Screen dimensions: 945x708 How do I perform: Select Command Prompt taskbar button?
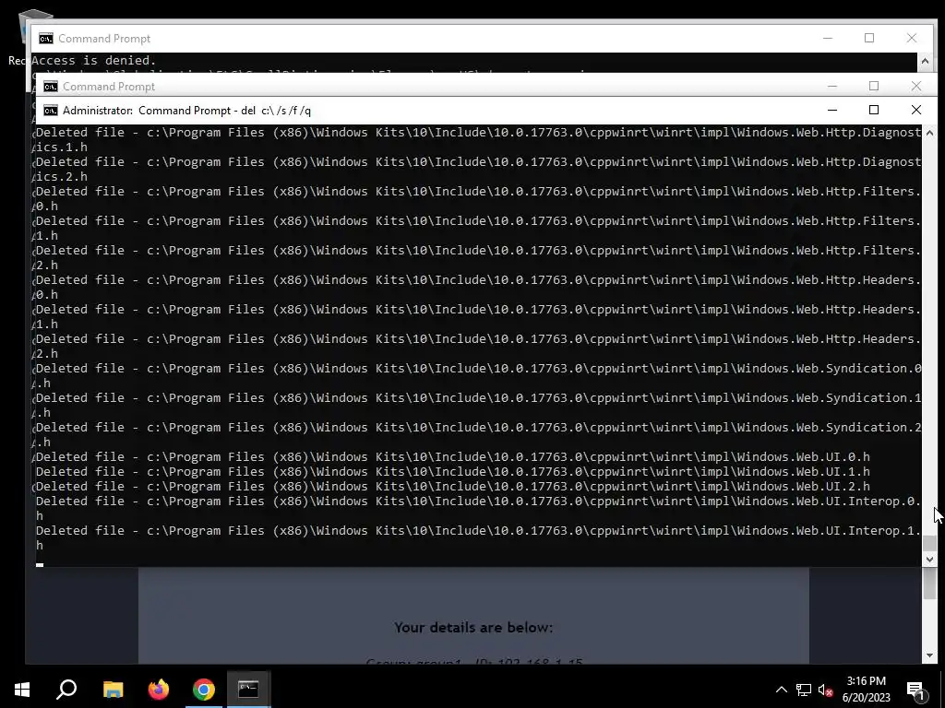point(248,689)
